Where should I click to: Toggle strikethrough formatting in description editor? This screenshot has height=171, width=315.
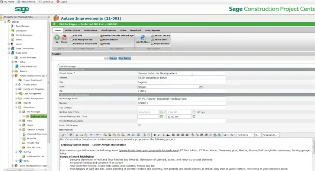click(168, 135)
